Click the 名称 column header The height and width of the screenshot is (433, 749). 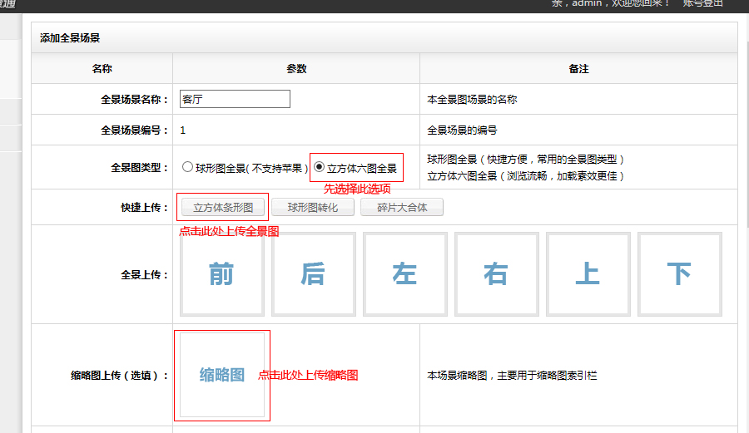[102, 69]
